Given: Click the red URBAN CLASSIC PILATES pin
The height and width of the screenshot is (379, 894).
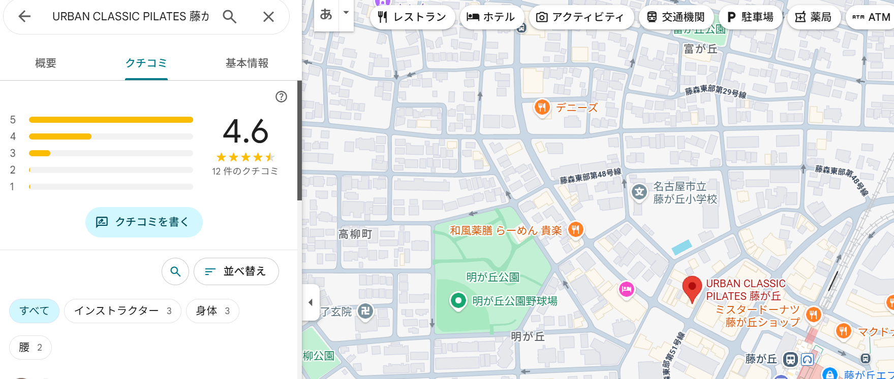Looking at the screenshot, I should click(x=691, y=288).
